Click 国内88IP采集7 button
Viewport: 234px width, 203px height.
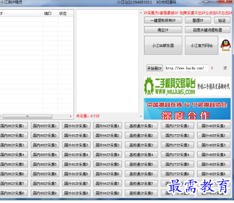click(45, 183)
